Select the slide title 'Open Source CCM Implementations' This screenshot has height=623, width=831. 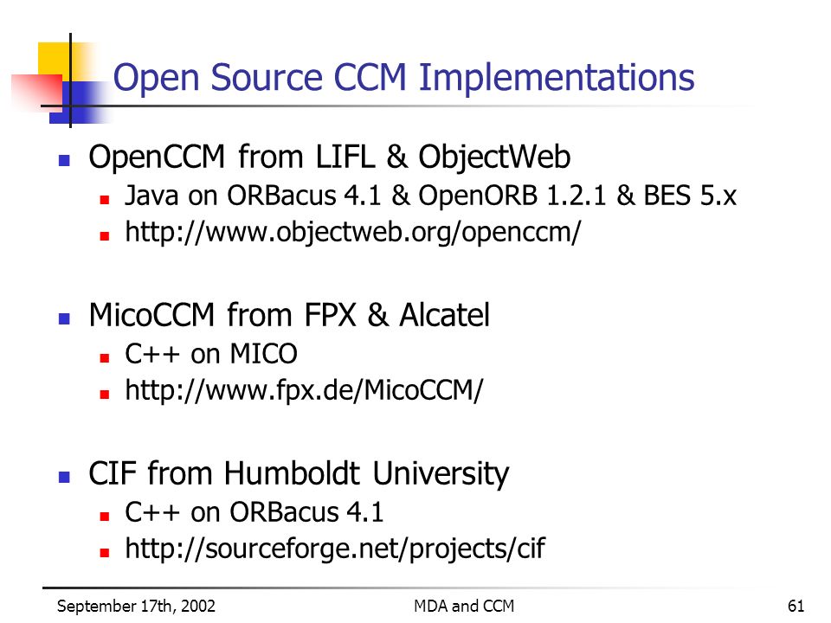coord(403,77)
